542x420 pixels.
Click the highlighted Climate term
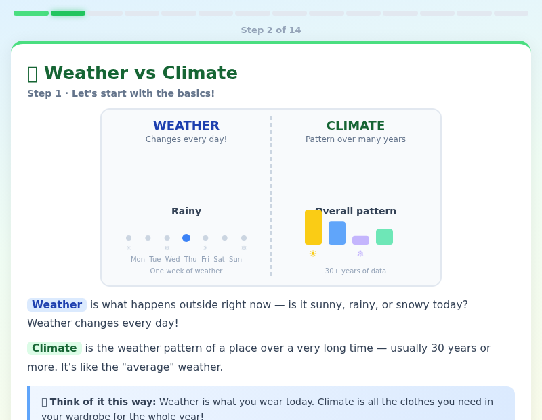pos(54,348)
